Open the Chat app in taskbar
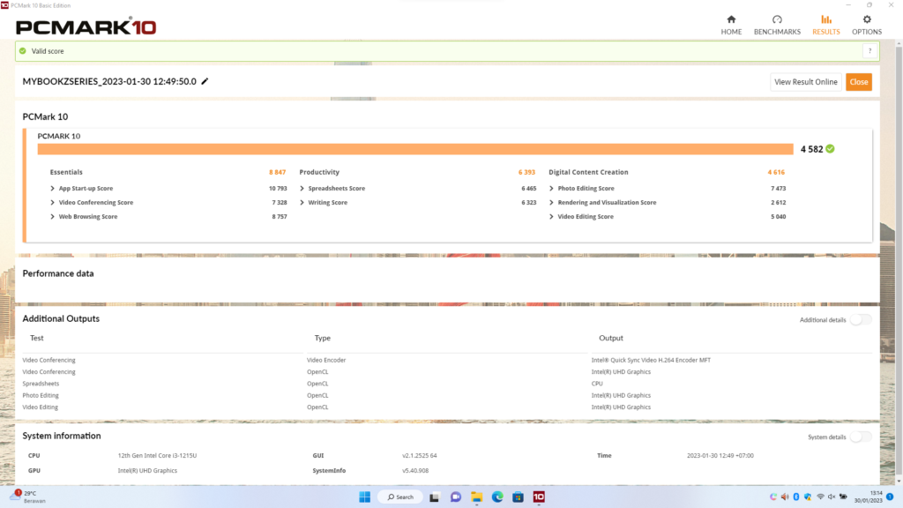Image resolution: width=903 pixels, height=508 pixels. click(x=456, y=497)
